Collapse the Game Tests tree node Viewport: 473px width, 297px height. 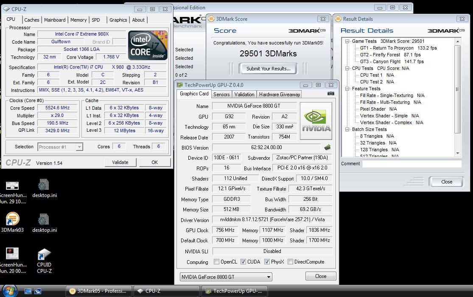[347, 41]
